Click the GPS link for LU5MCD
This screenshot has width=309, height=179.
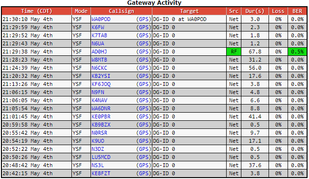tap(144, 157)
